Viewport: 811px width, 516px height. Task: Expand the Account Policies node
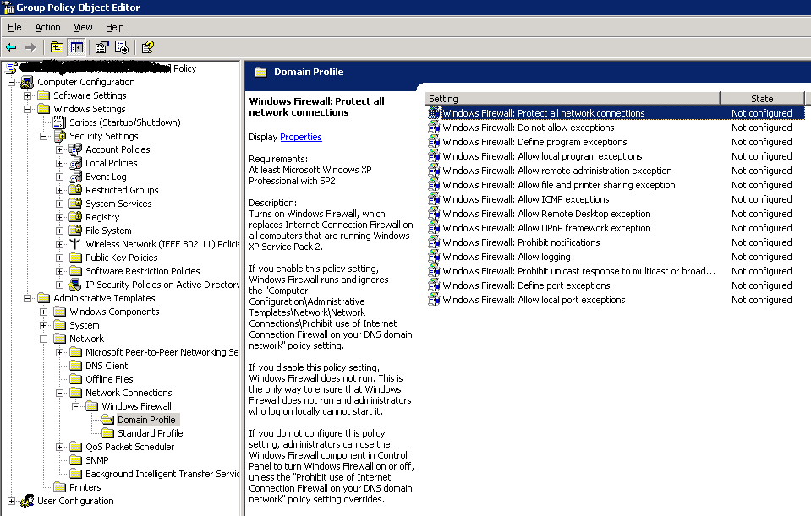click(59, 149)
